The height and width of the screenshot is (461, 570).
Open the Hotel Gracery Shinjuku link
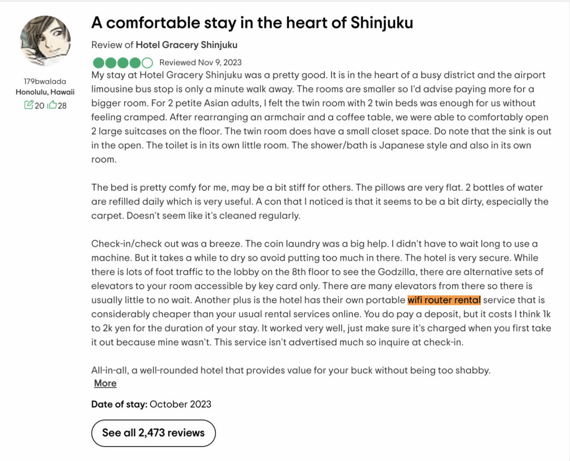point(186,45)
